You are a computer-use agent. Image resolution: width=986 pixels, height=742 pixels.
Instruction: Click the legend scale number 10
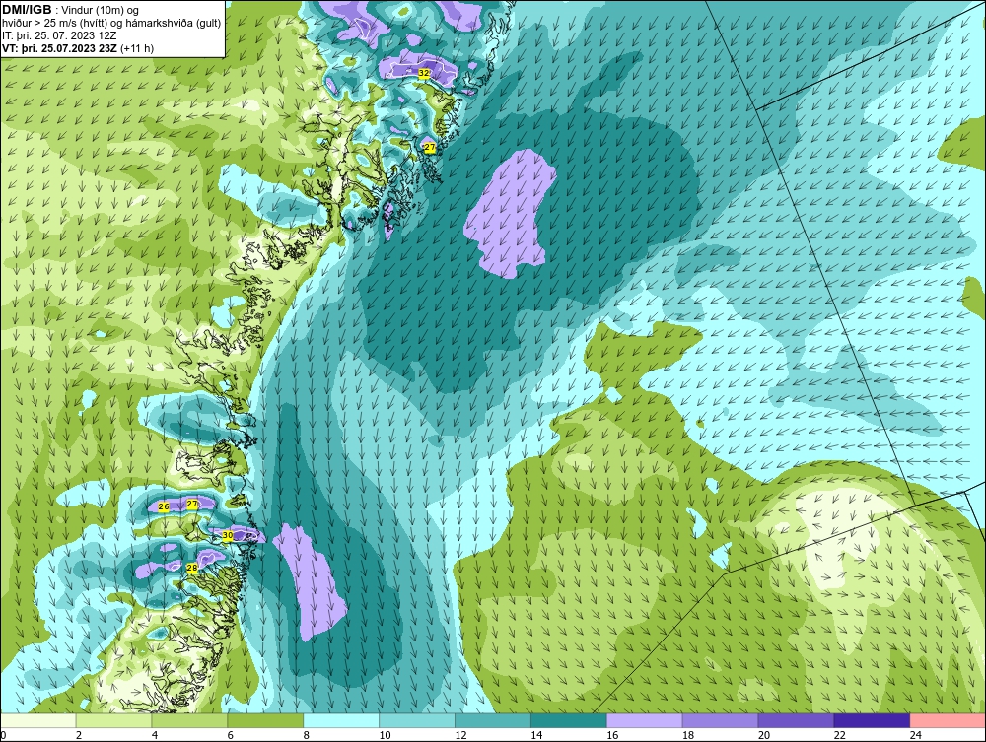[385, 735]
